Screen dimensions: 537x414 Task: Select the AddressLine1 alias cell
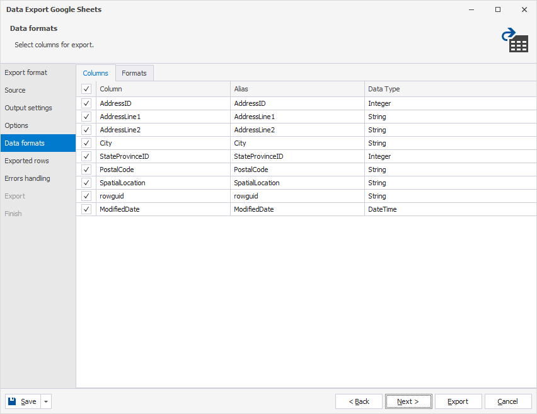tap(297, 117)
